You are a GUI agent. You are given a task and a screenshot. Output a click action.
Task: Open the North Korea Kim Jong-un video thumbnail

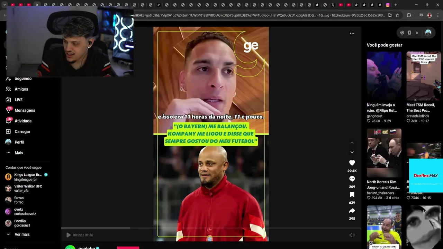(x=384, y=153)
